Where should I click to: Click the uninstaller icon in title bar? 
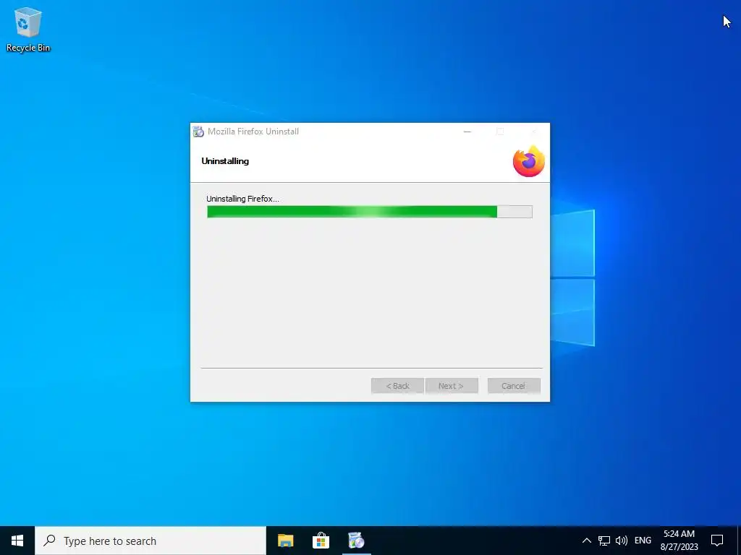point(198,132)
